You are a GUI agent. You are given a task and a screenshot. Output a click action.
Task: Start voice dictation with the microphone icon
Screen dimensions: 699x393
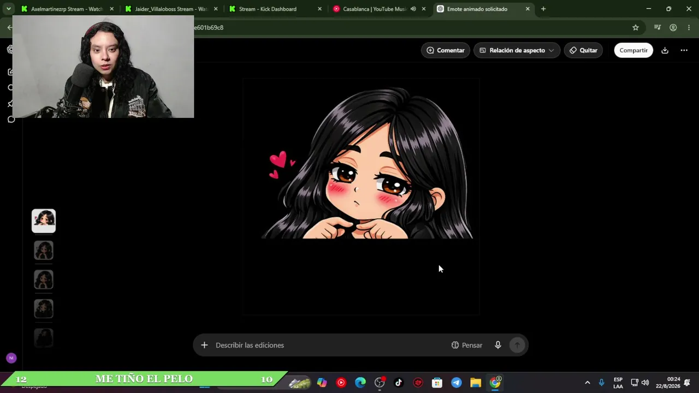498,345
